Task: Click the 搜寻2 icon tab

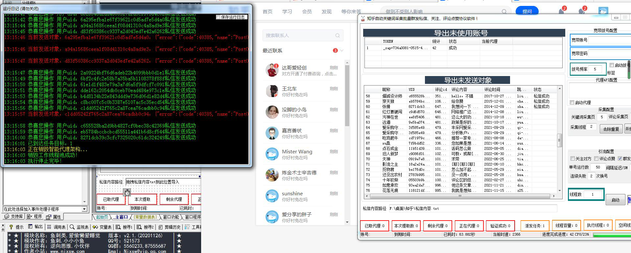Action: (139, 227)
